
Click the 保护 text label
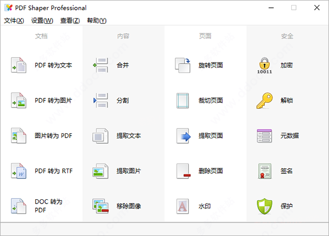coord(287,206)
